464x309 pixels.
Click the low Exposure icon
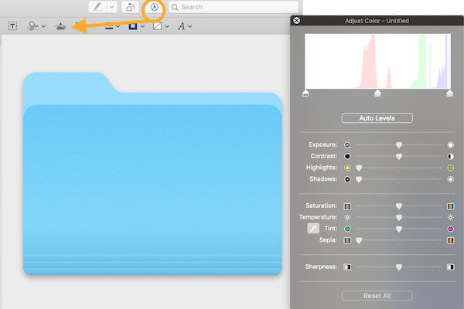point(347,144)
